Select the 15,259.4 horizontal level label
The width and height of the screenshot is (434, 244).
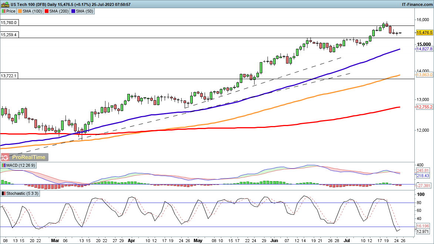(x=9, y=35)
